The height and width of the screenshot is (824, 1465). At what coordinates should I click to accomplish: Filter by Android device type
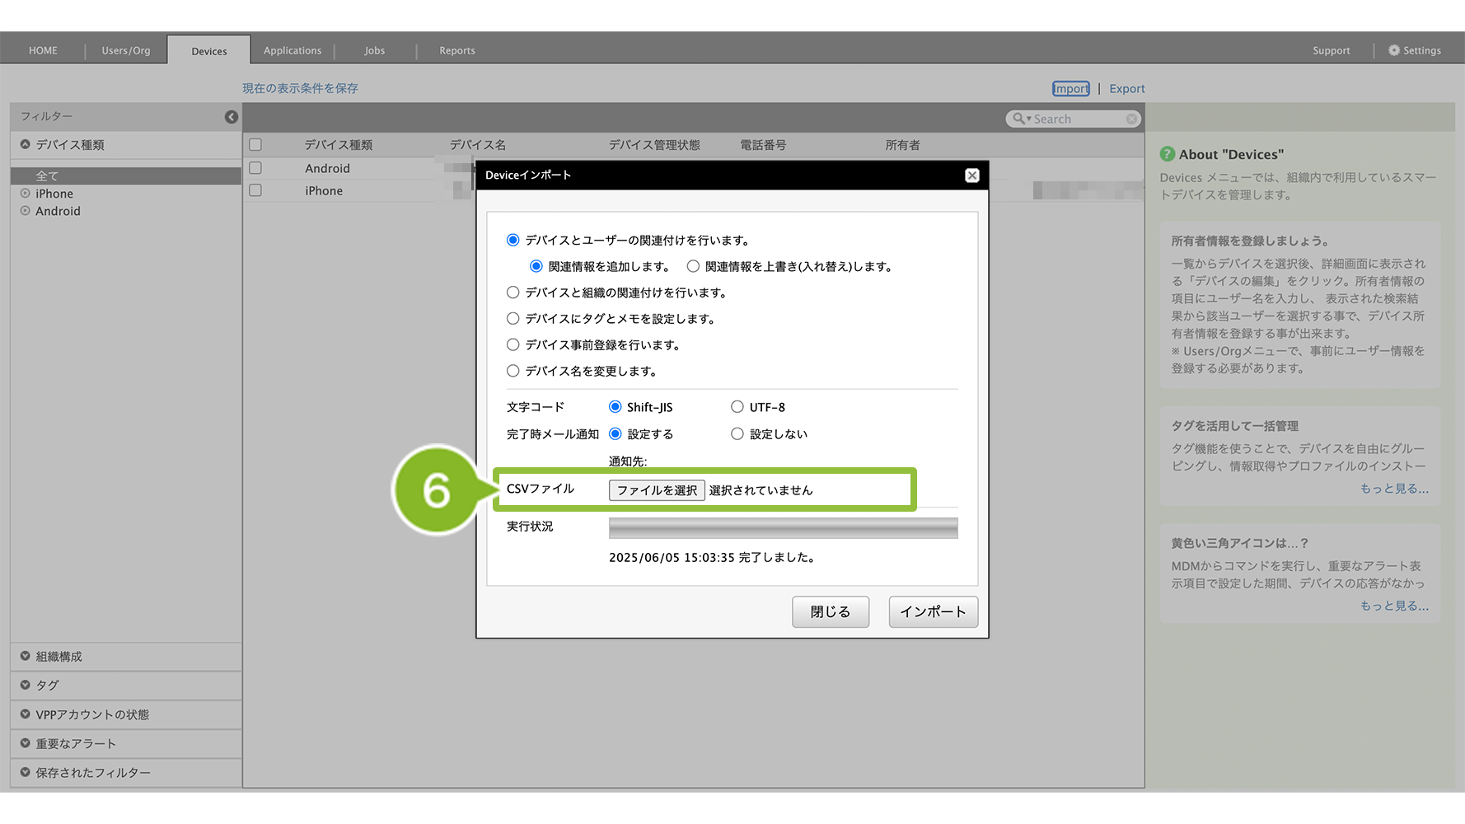pos(58,211)
